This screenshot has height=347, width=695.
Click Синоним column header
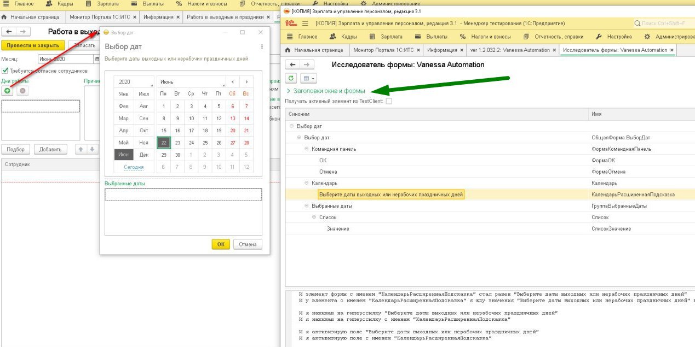coord(436,114)
